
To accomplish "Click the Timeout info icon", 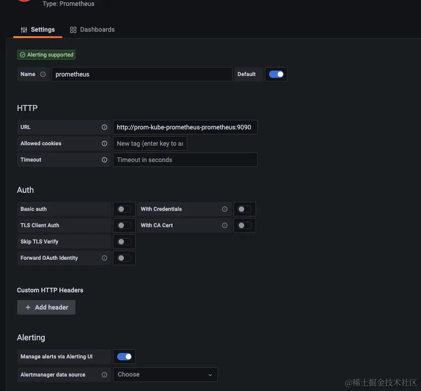I will click(104, 160).
